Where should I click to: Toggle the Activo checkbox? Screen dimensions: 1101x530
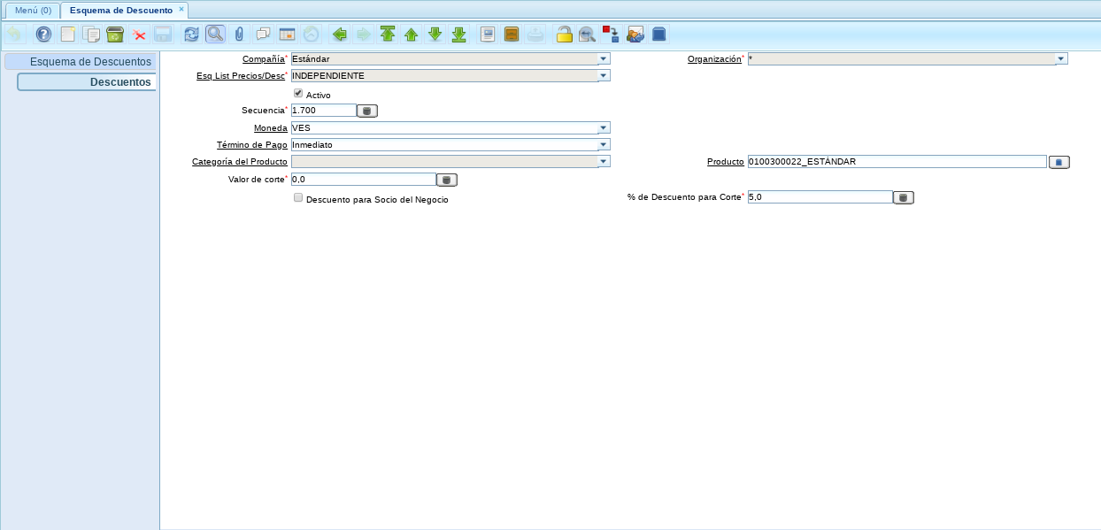pyautogui.click(x=298, y=93)
